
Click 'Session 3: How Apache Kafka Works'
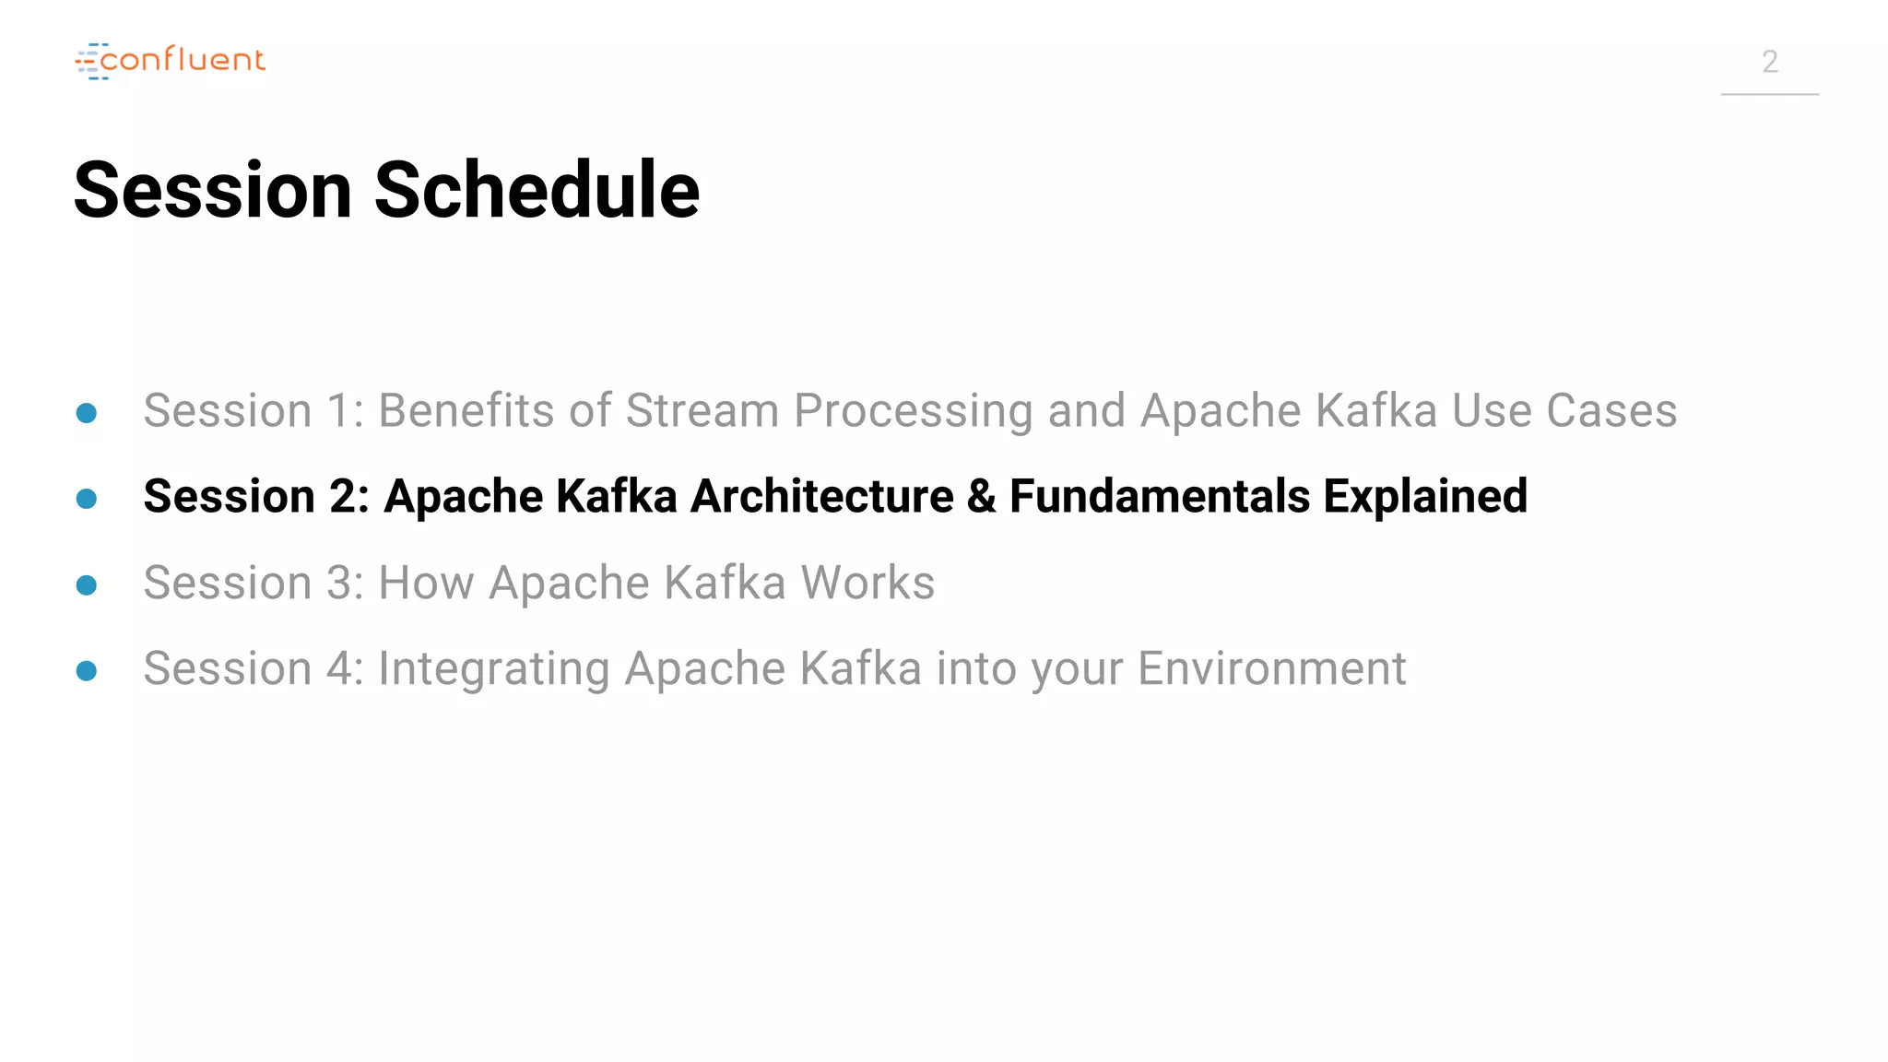pyautogui.click(x=539, y=583)
